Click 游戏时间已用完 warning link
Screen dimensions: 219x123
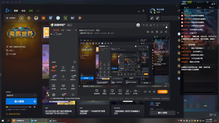point(13,114)
